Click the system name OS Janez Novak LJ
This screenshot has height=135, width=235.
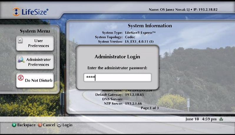coord(175,10)
